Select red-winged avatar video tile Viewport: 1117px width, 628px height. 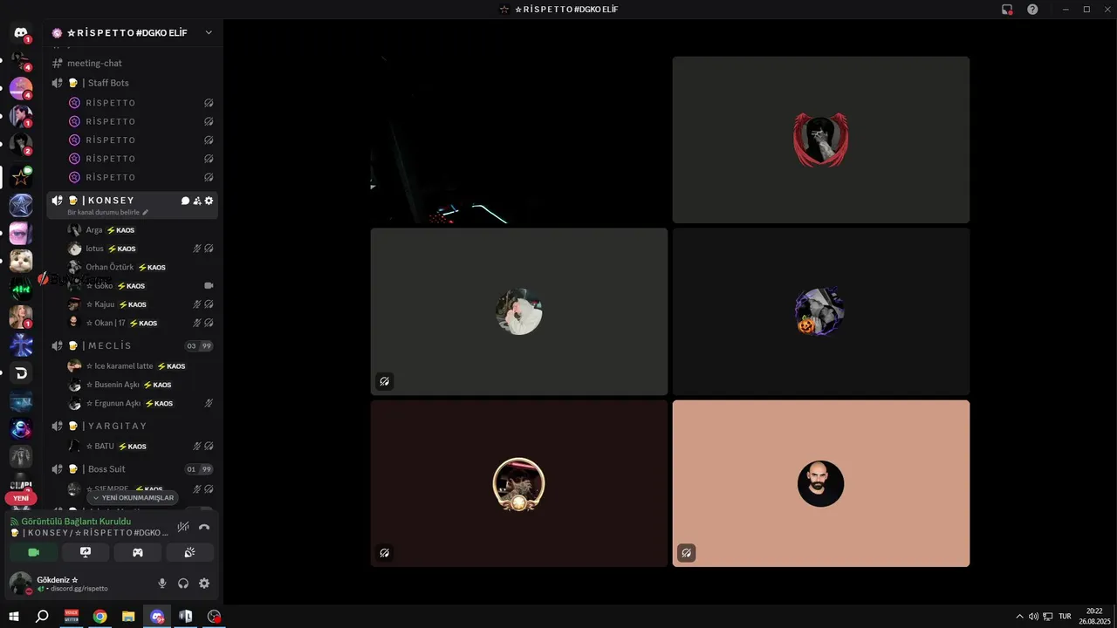click(x=820, y=140)
